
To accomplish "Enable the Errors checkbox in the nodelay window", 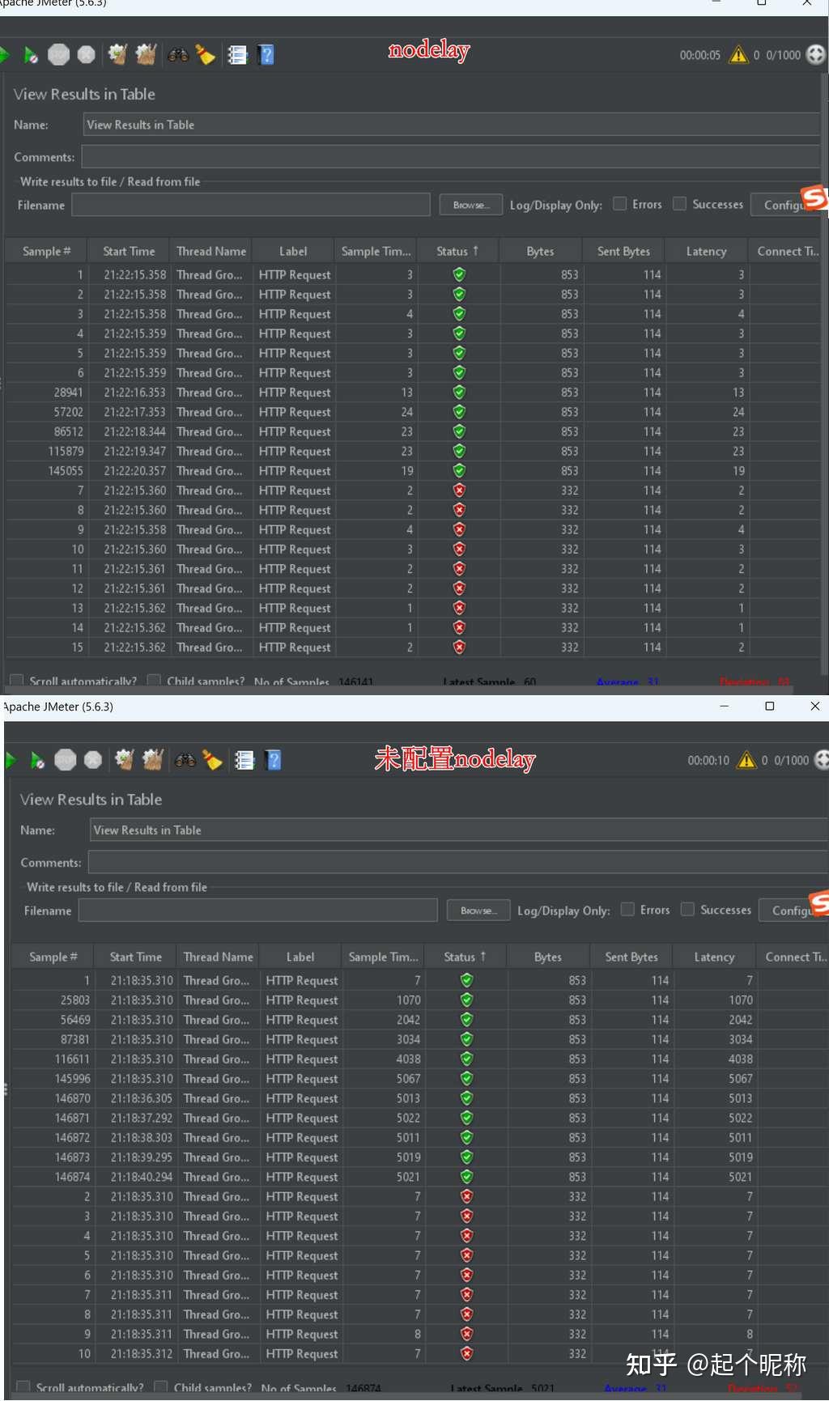I will [x=619, y=204].
